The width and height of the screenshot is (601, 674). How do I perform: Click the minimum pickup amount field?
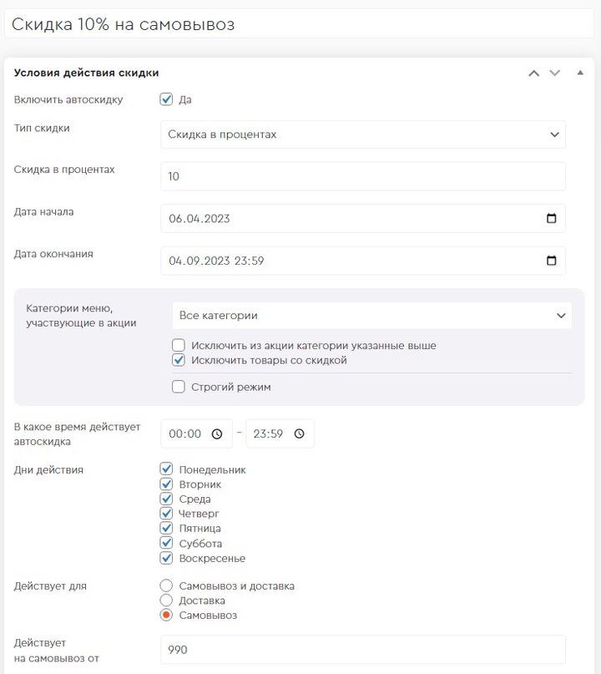[363, 650]
